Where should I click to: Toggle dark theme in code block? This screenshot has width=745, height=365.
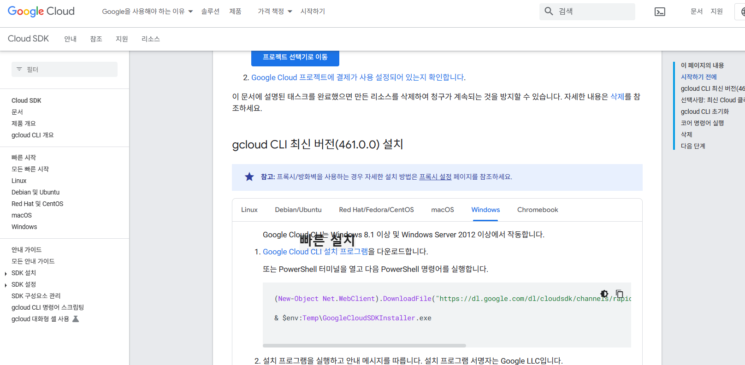click(604, 294)
